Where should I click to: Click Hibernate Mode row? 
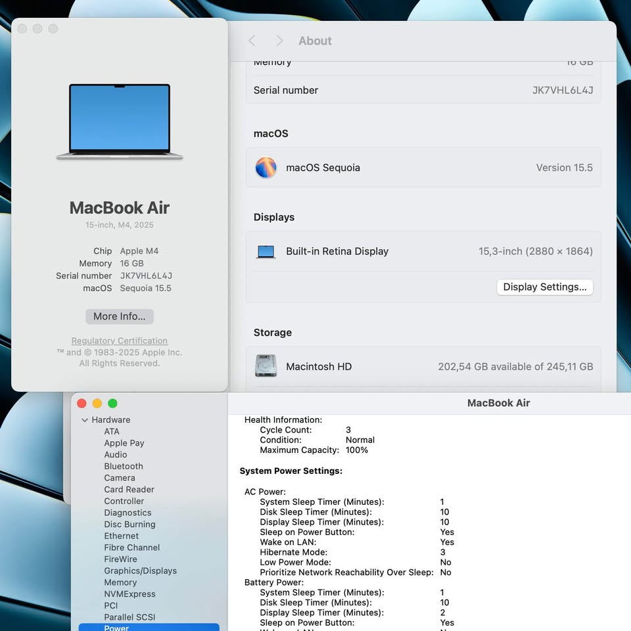point(352,553)
